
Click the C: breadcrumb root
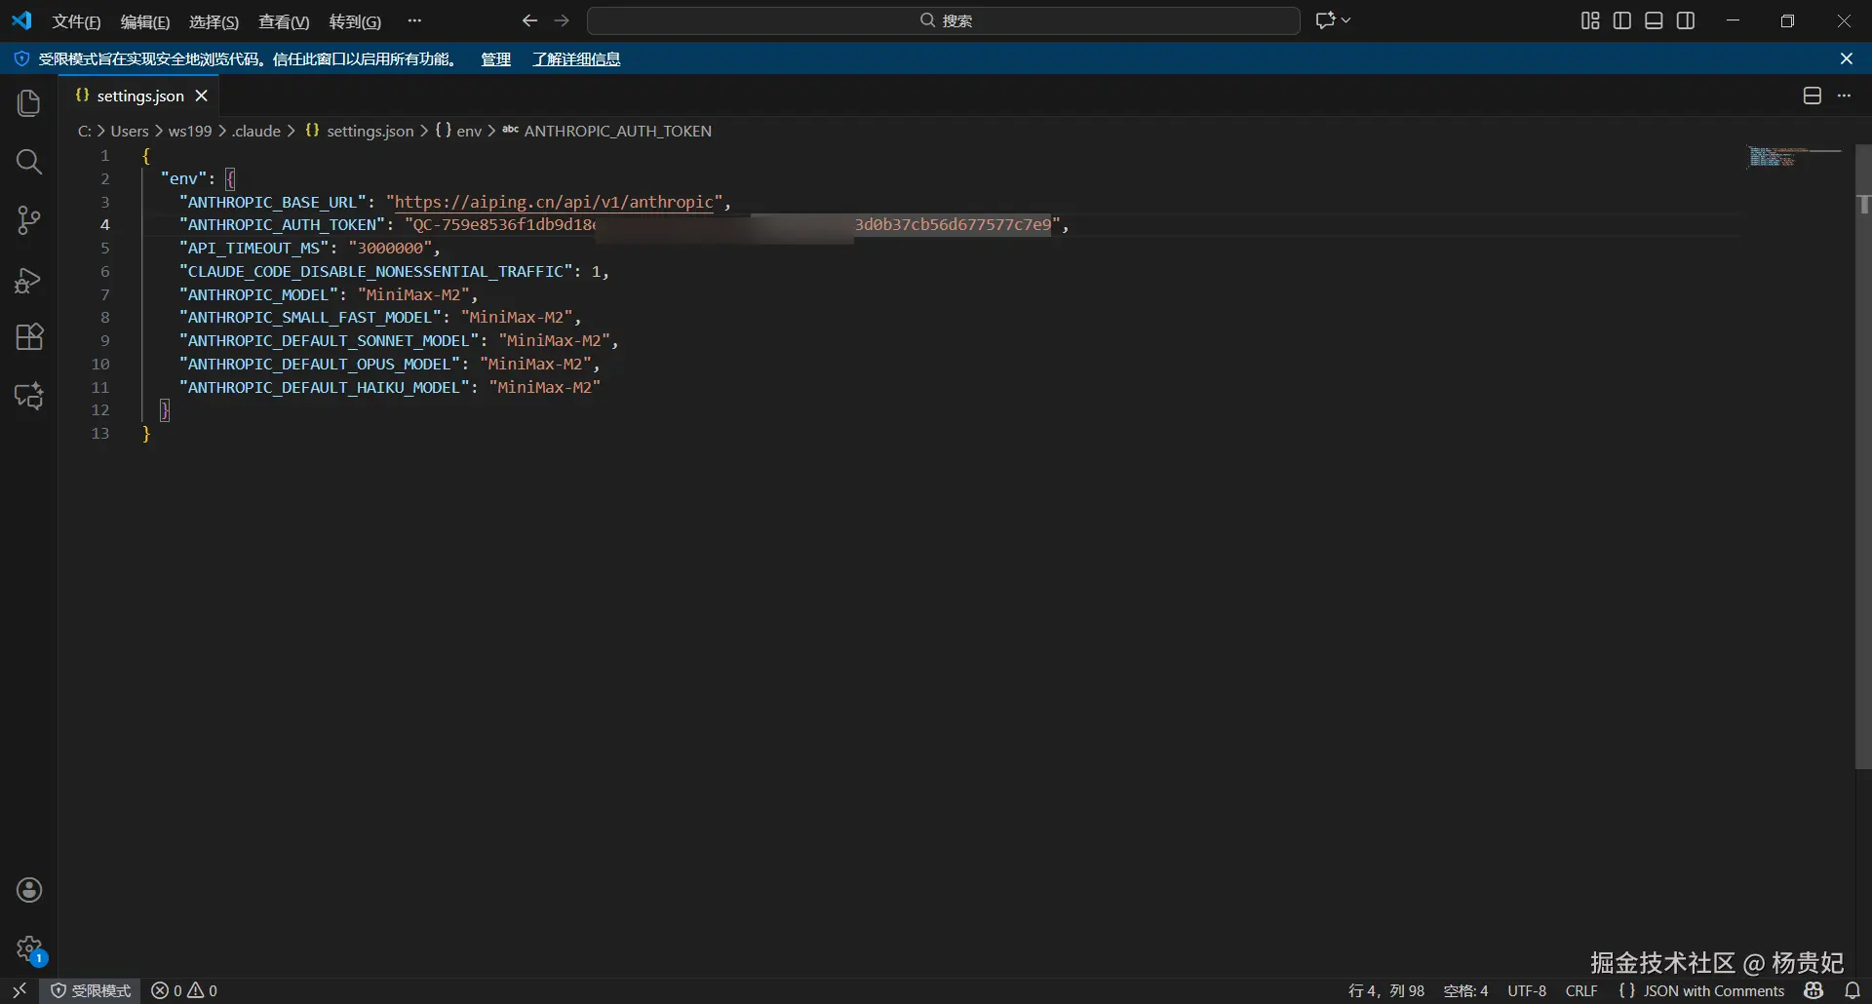(x=85, y=131)
